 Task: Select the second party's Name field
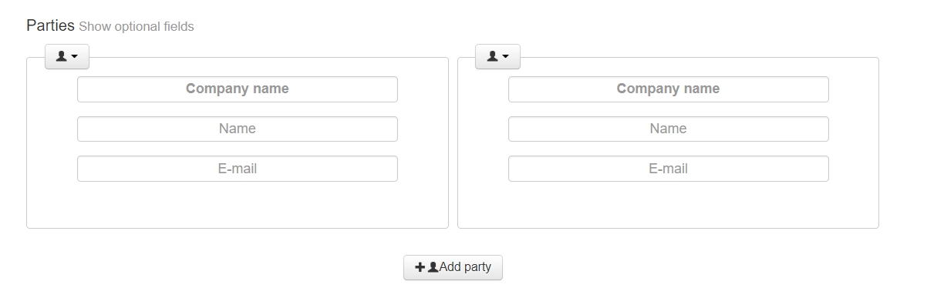(668, 129)
